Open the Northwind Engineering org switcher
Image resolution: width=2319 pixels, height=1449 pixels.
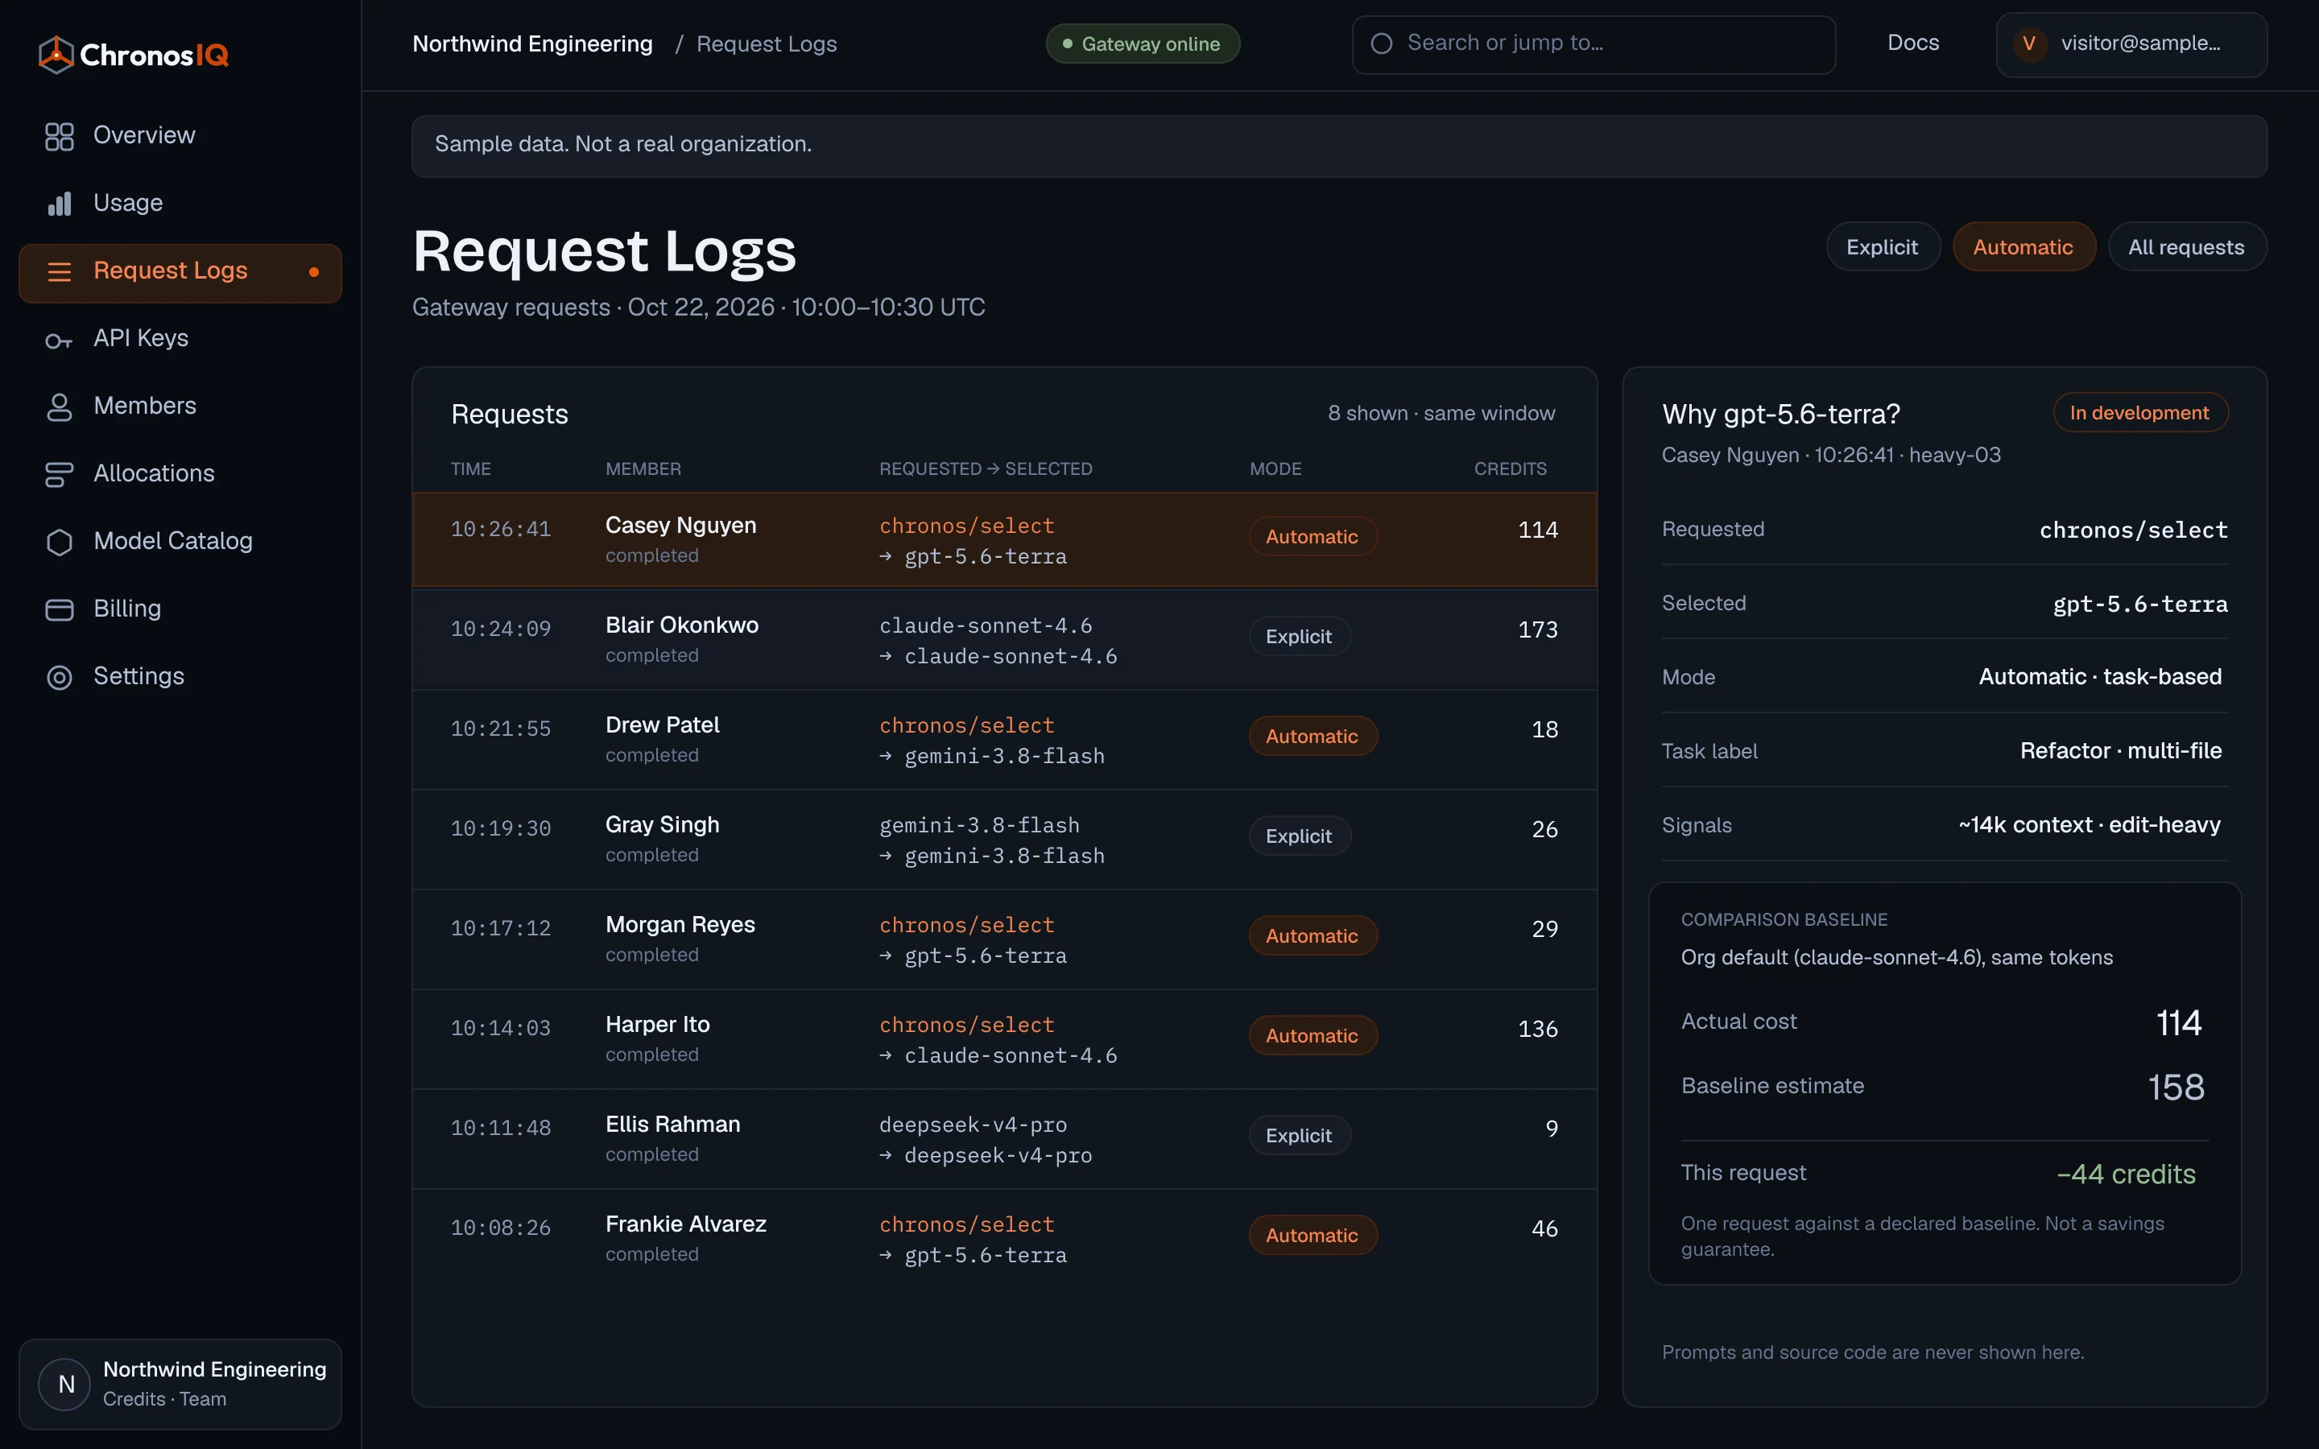tap(180, 1384)
